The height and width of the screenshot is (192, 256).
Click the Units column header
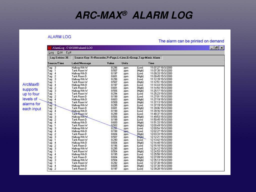tap(125, 63)
